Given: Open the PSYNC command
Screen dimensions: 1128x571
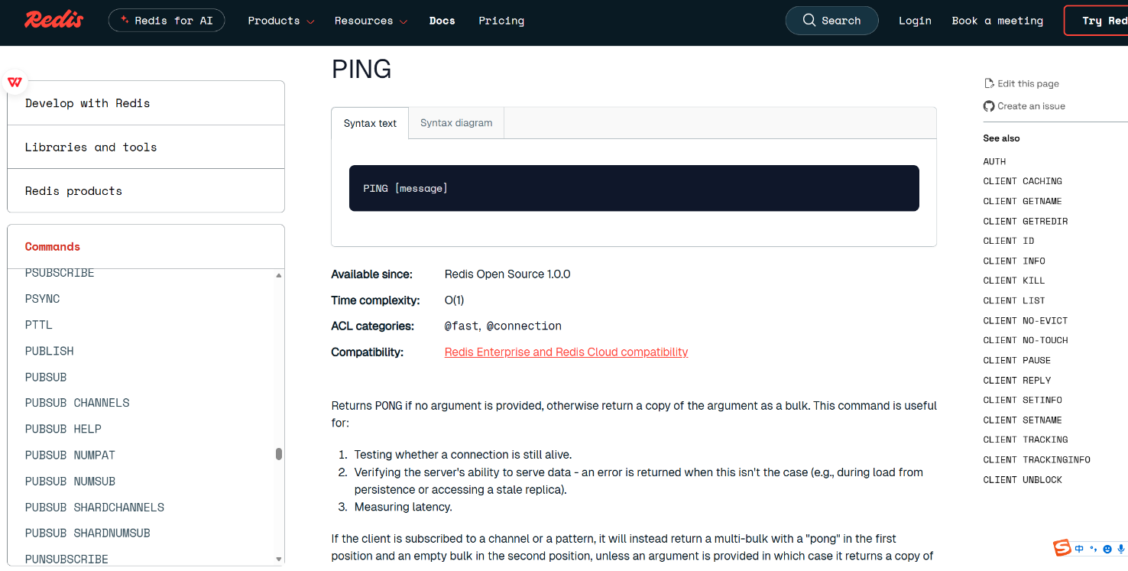Looking at the screenshot, I should [42, 299].
